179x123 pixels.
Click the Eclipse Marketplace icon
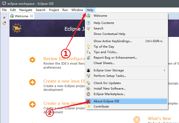point(88,94)
